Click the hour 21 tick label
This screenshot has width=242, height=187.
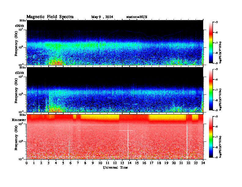point(181,163)
